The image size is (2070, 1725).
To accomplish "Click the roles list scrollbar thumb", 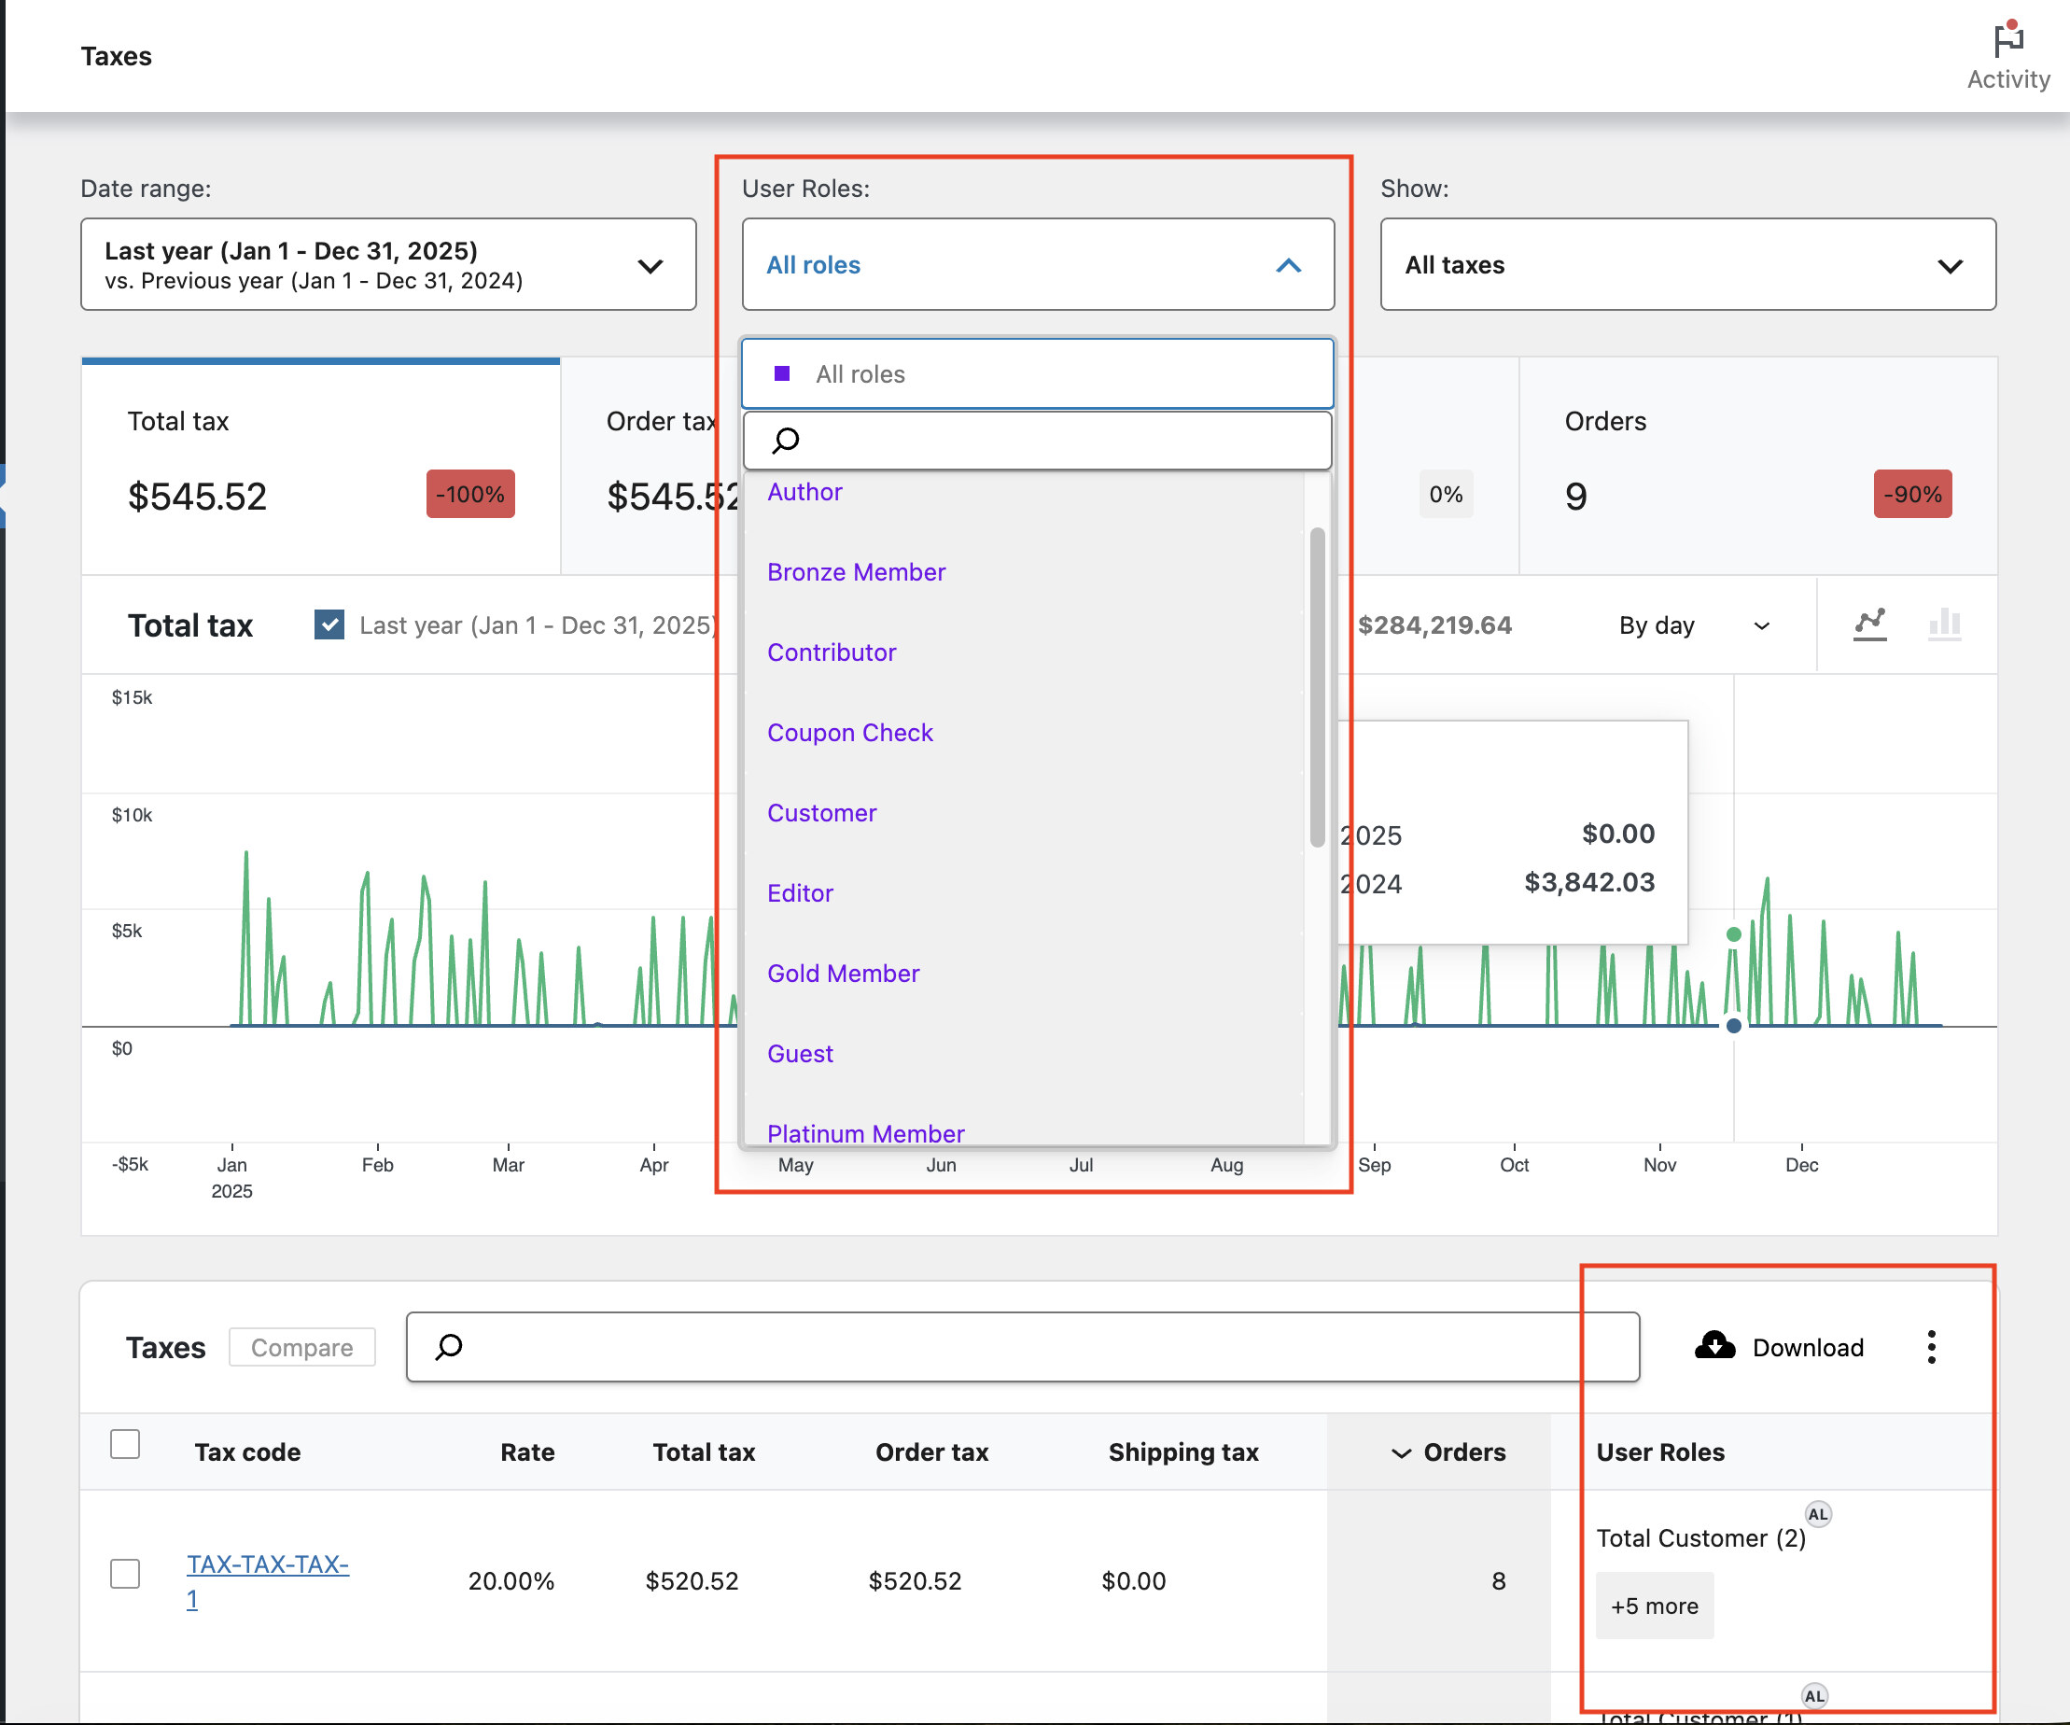I will pyautogui.click(x=1317, y=687).
